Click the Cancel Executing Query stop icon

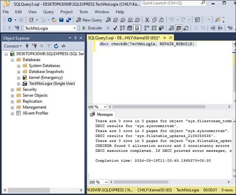click(108, 28)
